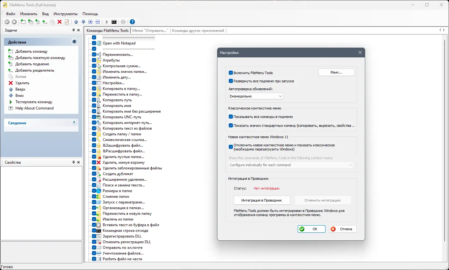This screenshot has height=270, width=449.
Task: Uncheck Включить FileMenu Tools
Action: click(x=231, y=73)
